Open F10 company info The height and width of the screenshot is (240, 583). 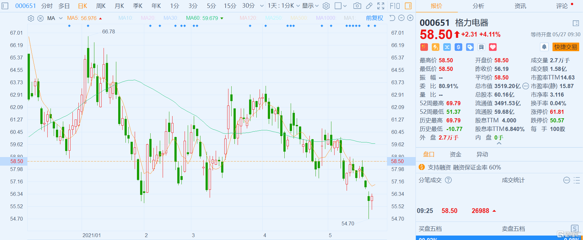point(395,6)
